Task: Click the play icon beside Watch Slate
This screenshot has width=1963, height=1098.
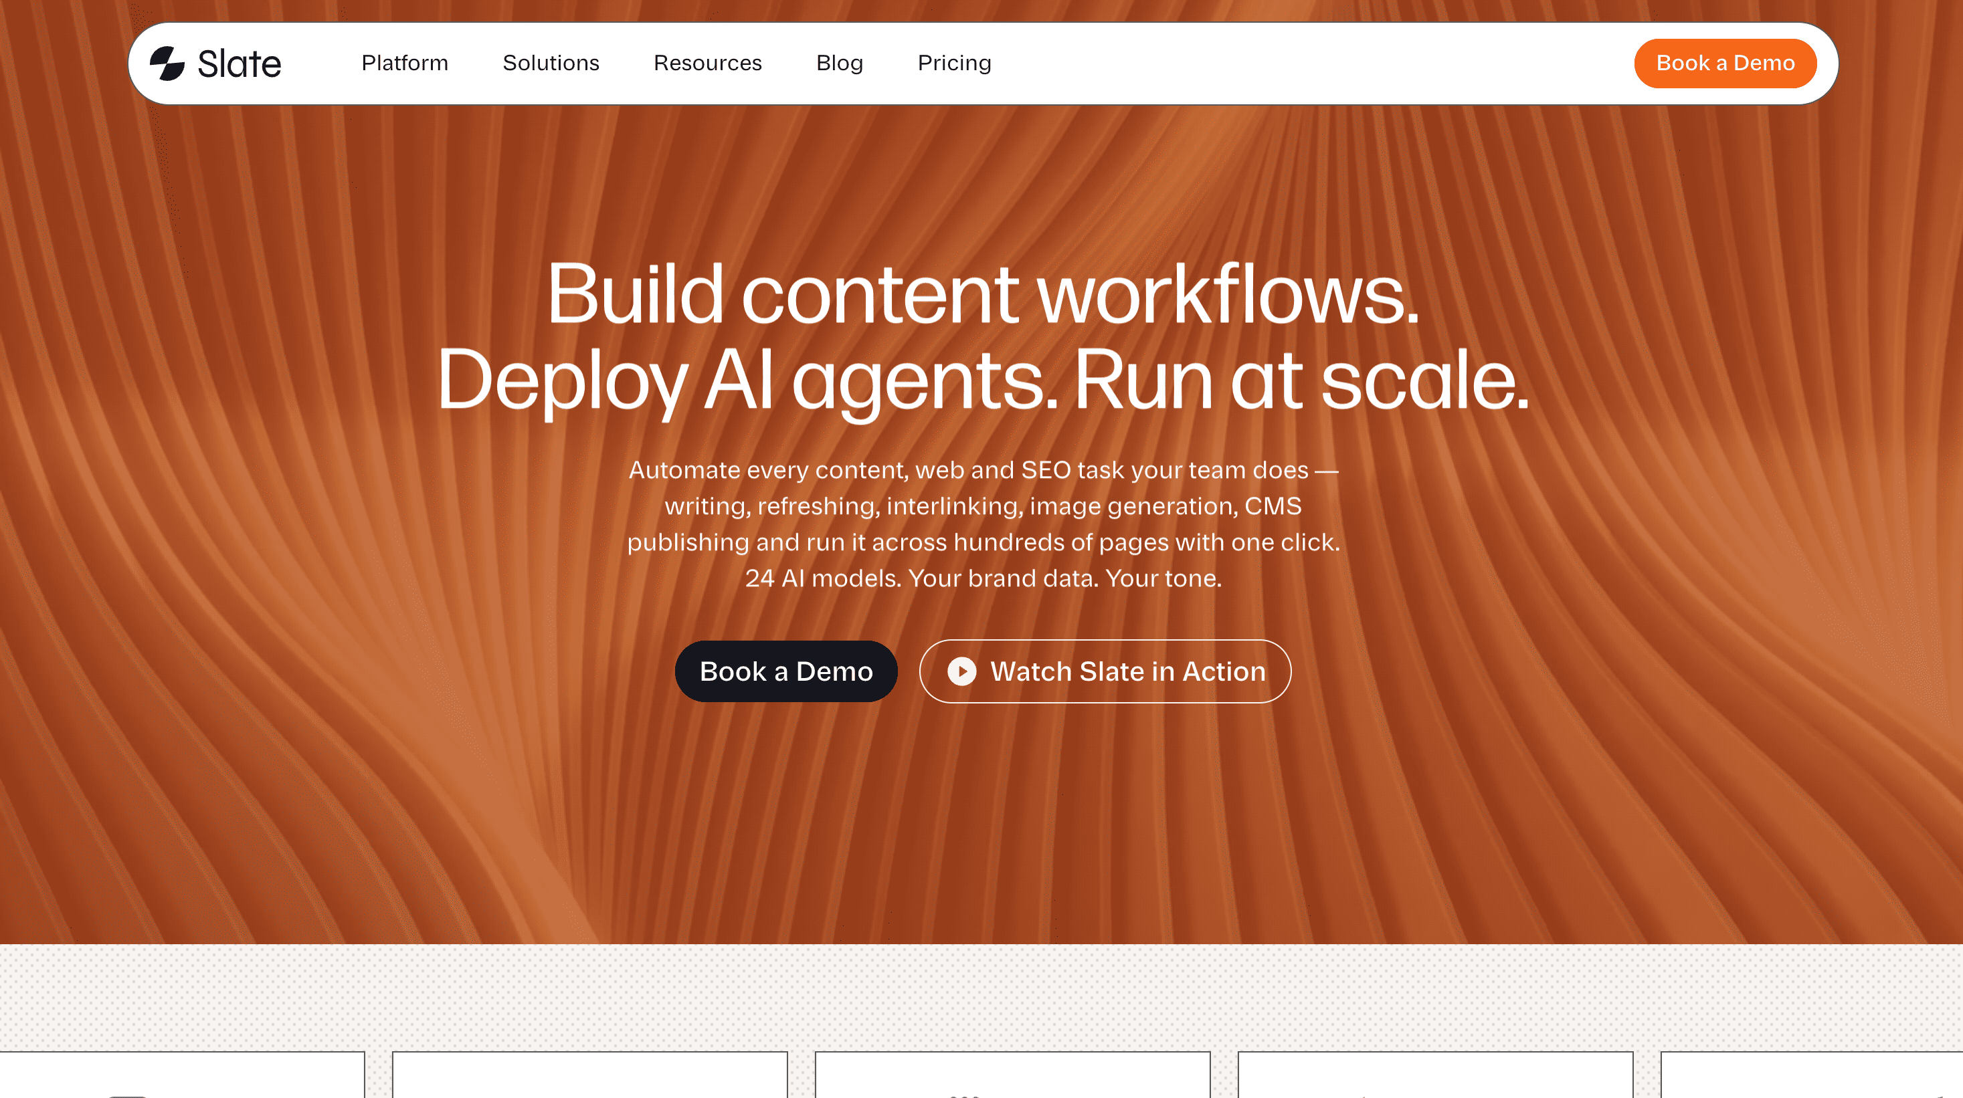Action: pos(961,671)
